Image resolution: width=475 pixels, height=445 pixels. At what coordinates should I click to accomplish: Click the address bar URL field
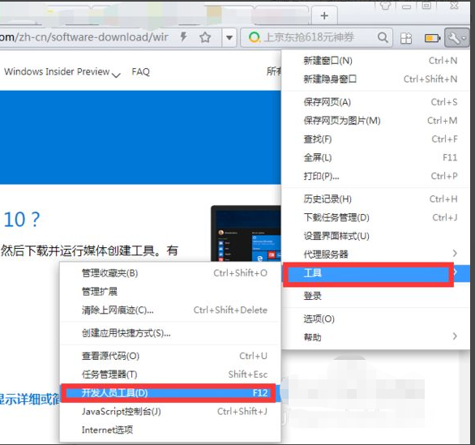pyautogui.click(x=88, y=37)
